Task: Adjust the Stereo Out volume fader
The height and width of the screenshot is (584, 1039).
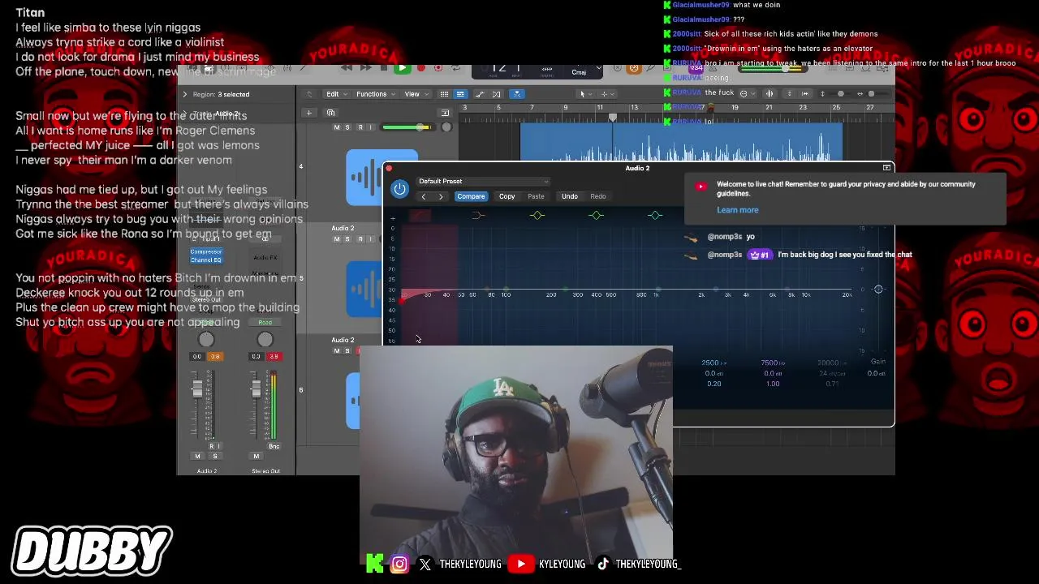Action: pos(257,390)
